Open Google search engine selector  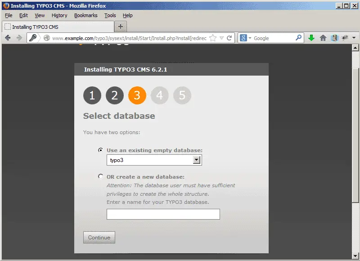click(x=245, y=38)
